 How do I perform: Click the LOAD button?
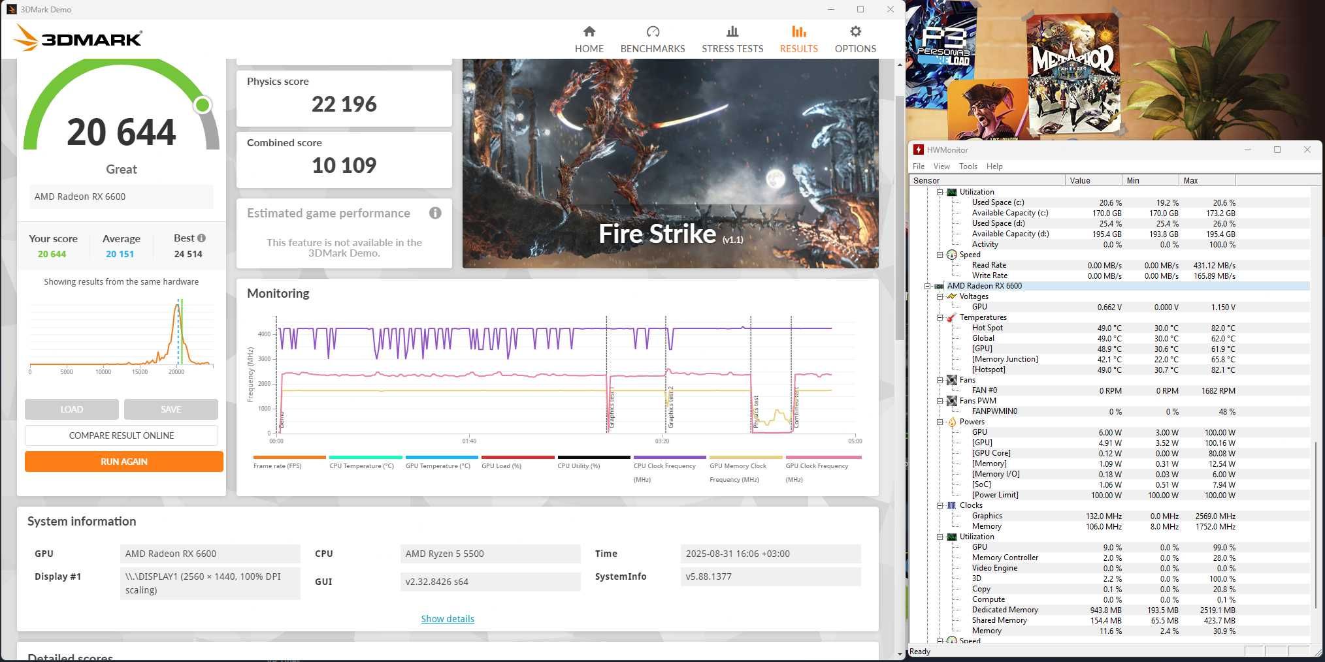[x=72, y=409]
